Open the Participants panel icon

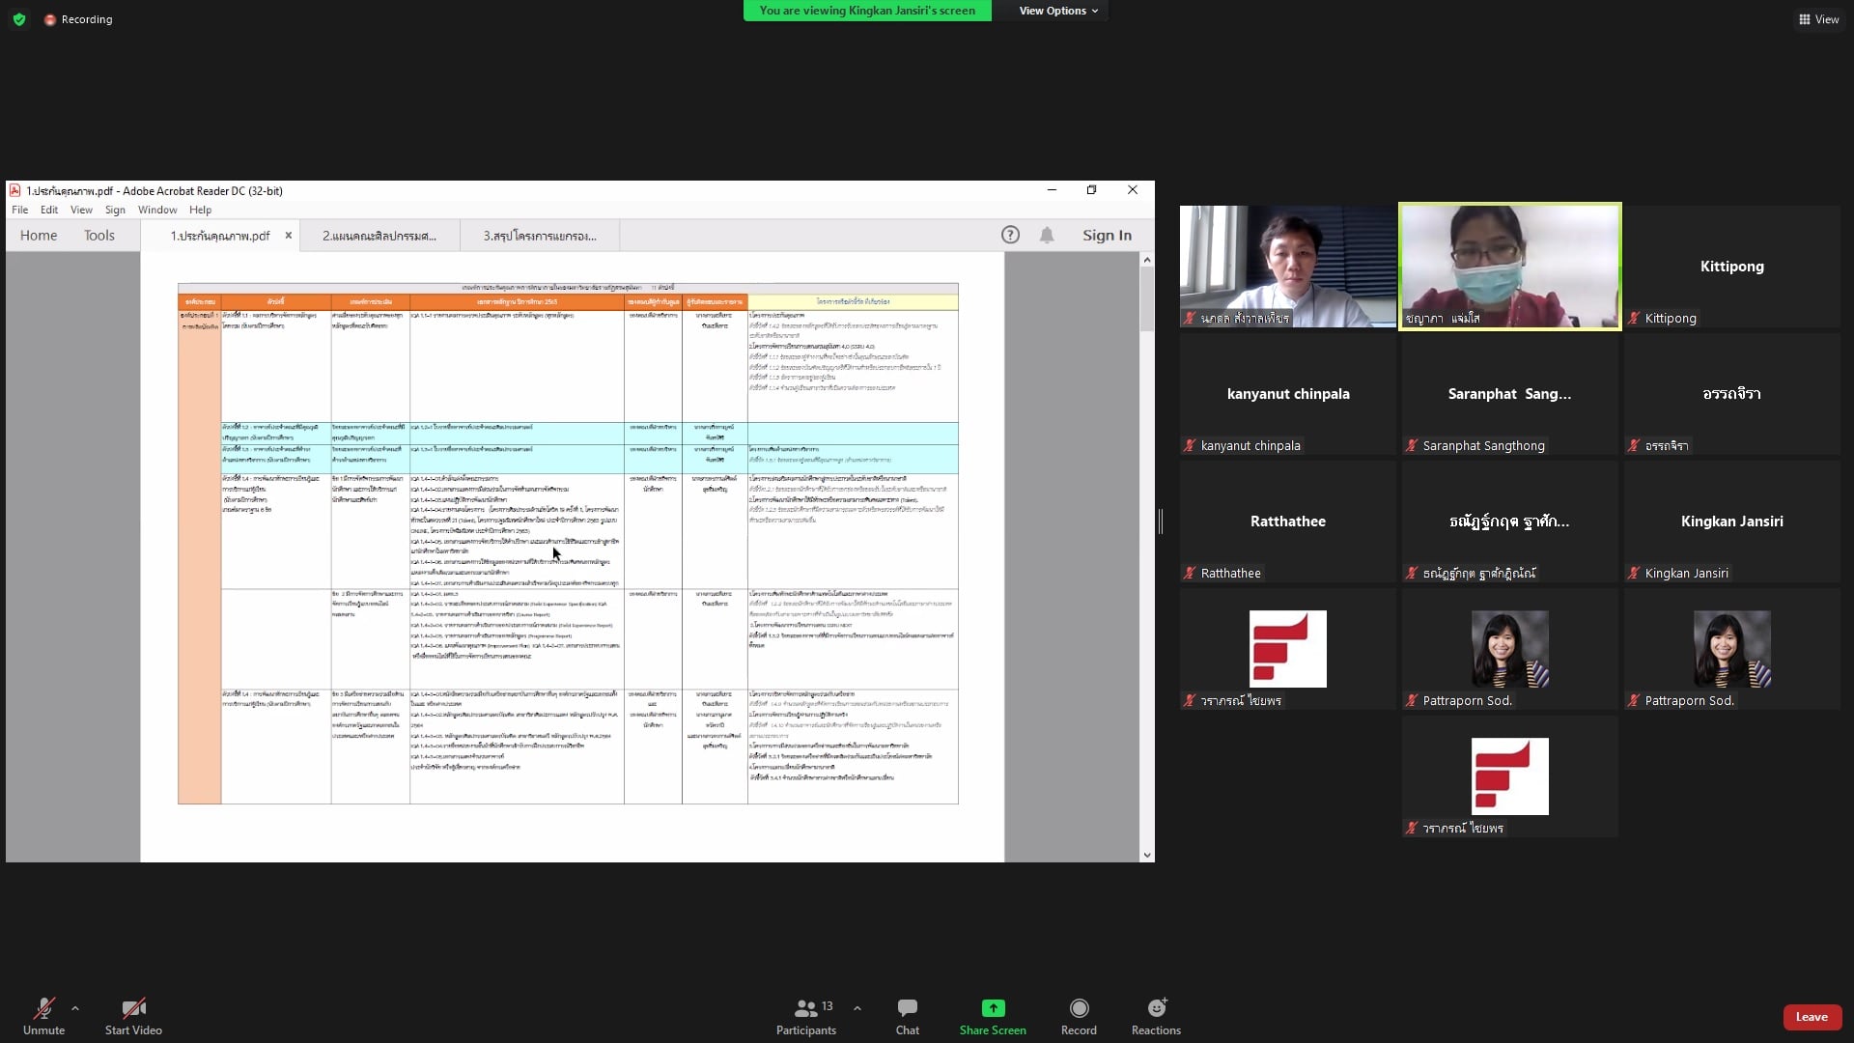coord(805,1008)
